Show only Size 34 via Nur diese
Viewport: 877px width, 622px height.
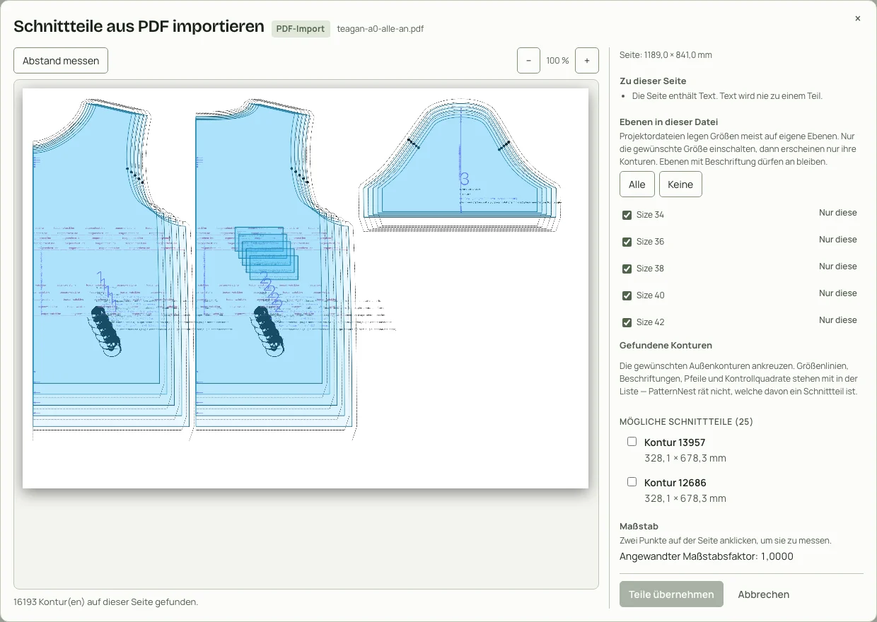pos(838,213)
